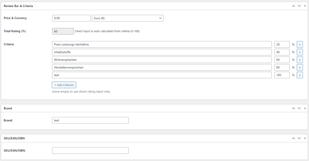
Task: Move Review Bar & Criteria panel up
Action: (293, 6)
